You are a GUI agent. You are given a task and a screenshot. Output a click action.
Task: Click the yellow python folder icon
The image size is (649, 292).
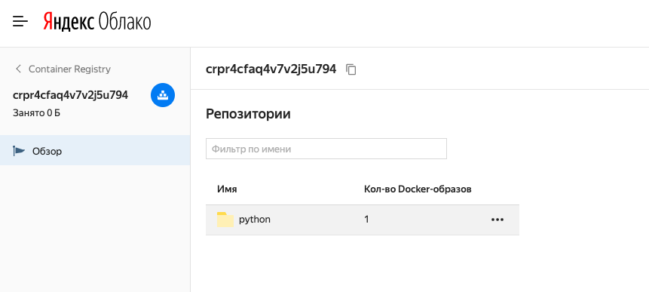(225, 220)
